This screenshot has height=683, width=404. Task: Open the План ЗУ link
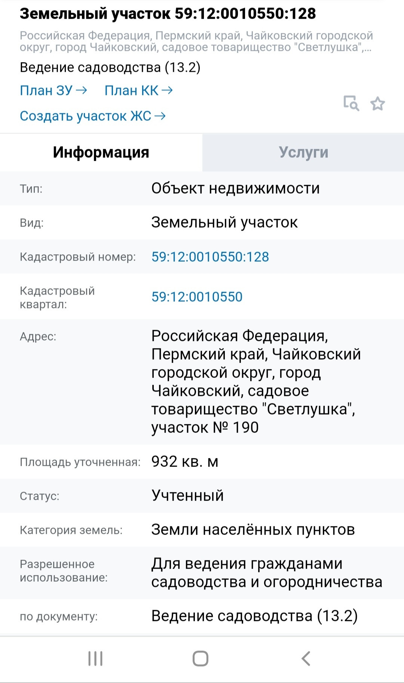coord(53,90)
